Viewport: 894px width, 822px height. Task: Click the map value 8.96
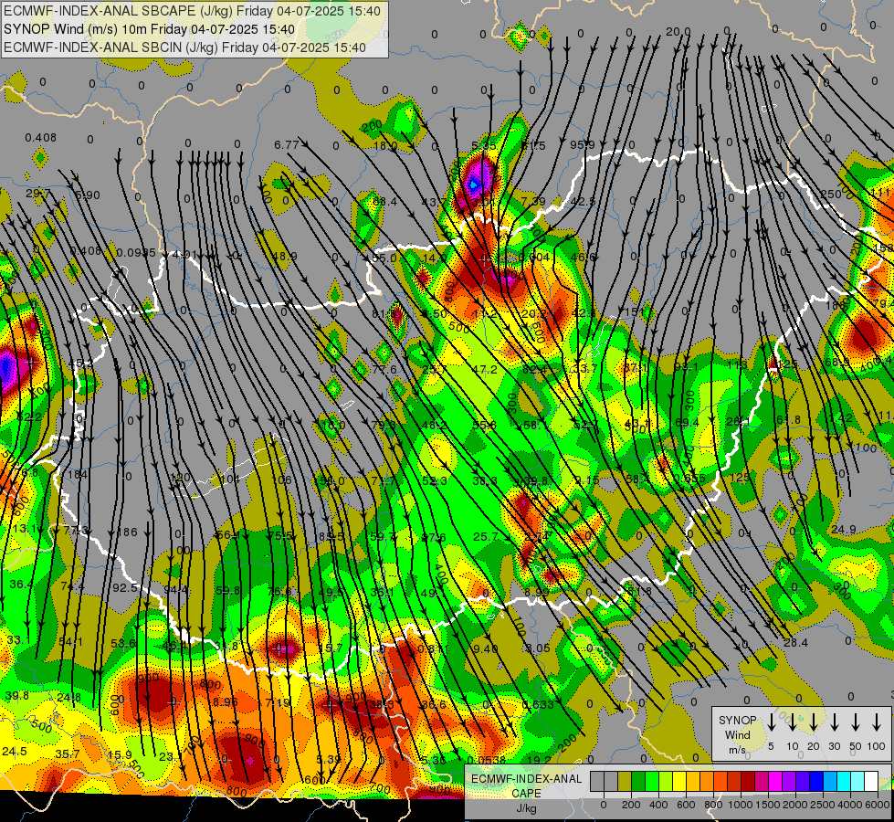click(226, 701)
